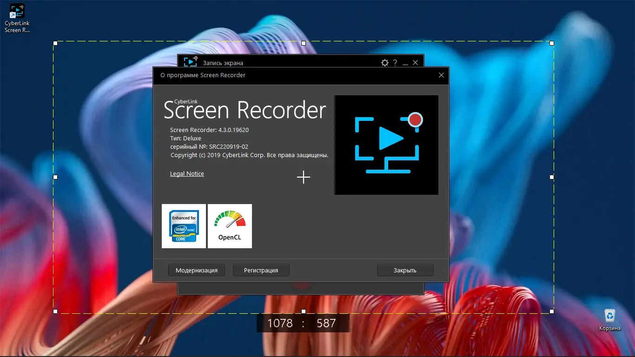Close the О программе Screen Recorder dialog
635x357 pixels.
(x=441, y=75)
